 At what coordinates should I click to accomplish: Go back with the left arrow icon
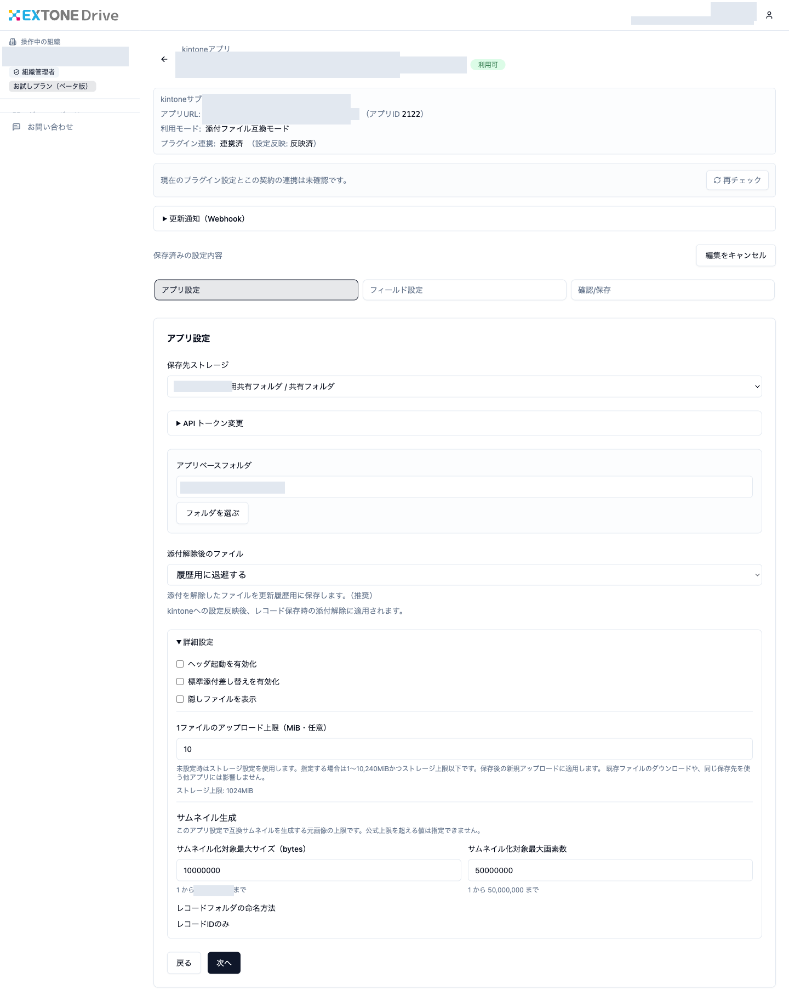(164, 59)
